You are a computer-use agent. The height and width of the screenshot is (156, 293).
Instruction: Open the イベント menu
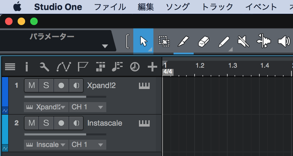[261, 7]
